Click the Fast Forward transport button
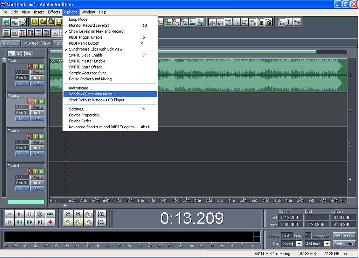The width and height of the screenshot is (359, 258). (x=30, y=222)
